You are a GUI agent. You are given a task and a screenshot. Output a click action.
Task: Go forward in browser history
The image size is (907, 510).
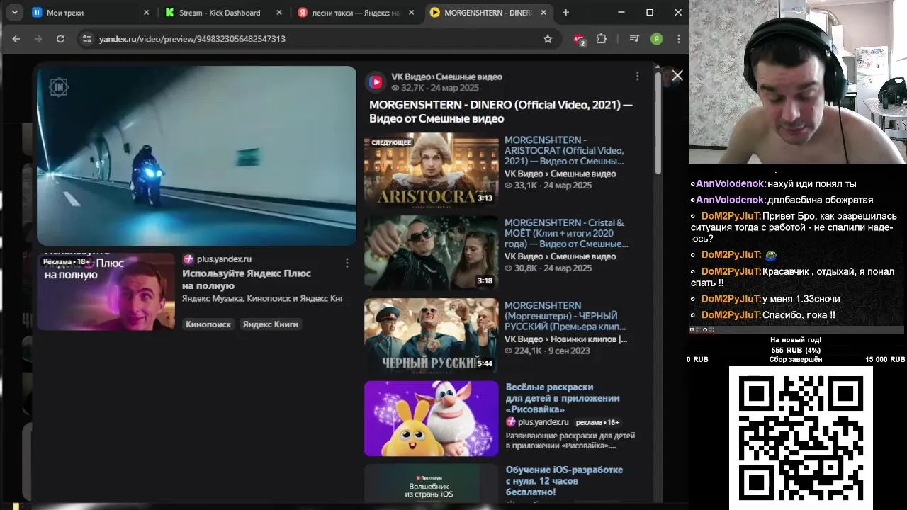coord(38,39)
